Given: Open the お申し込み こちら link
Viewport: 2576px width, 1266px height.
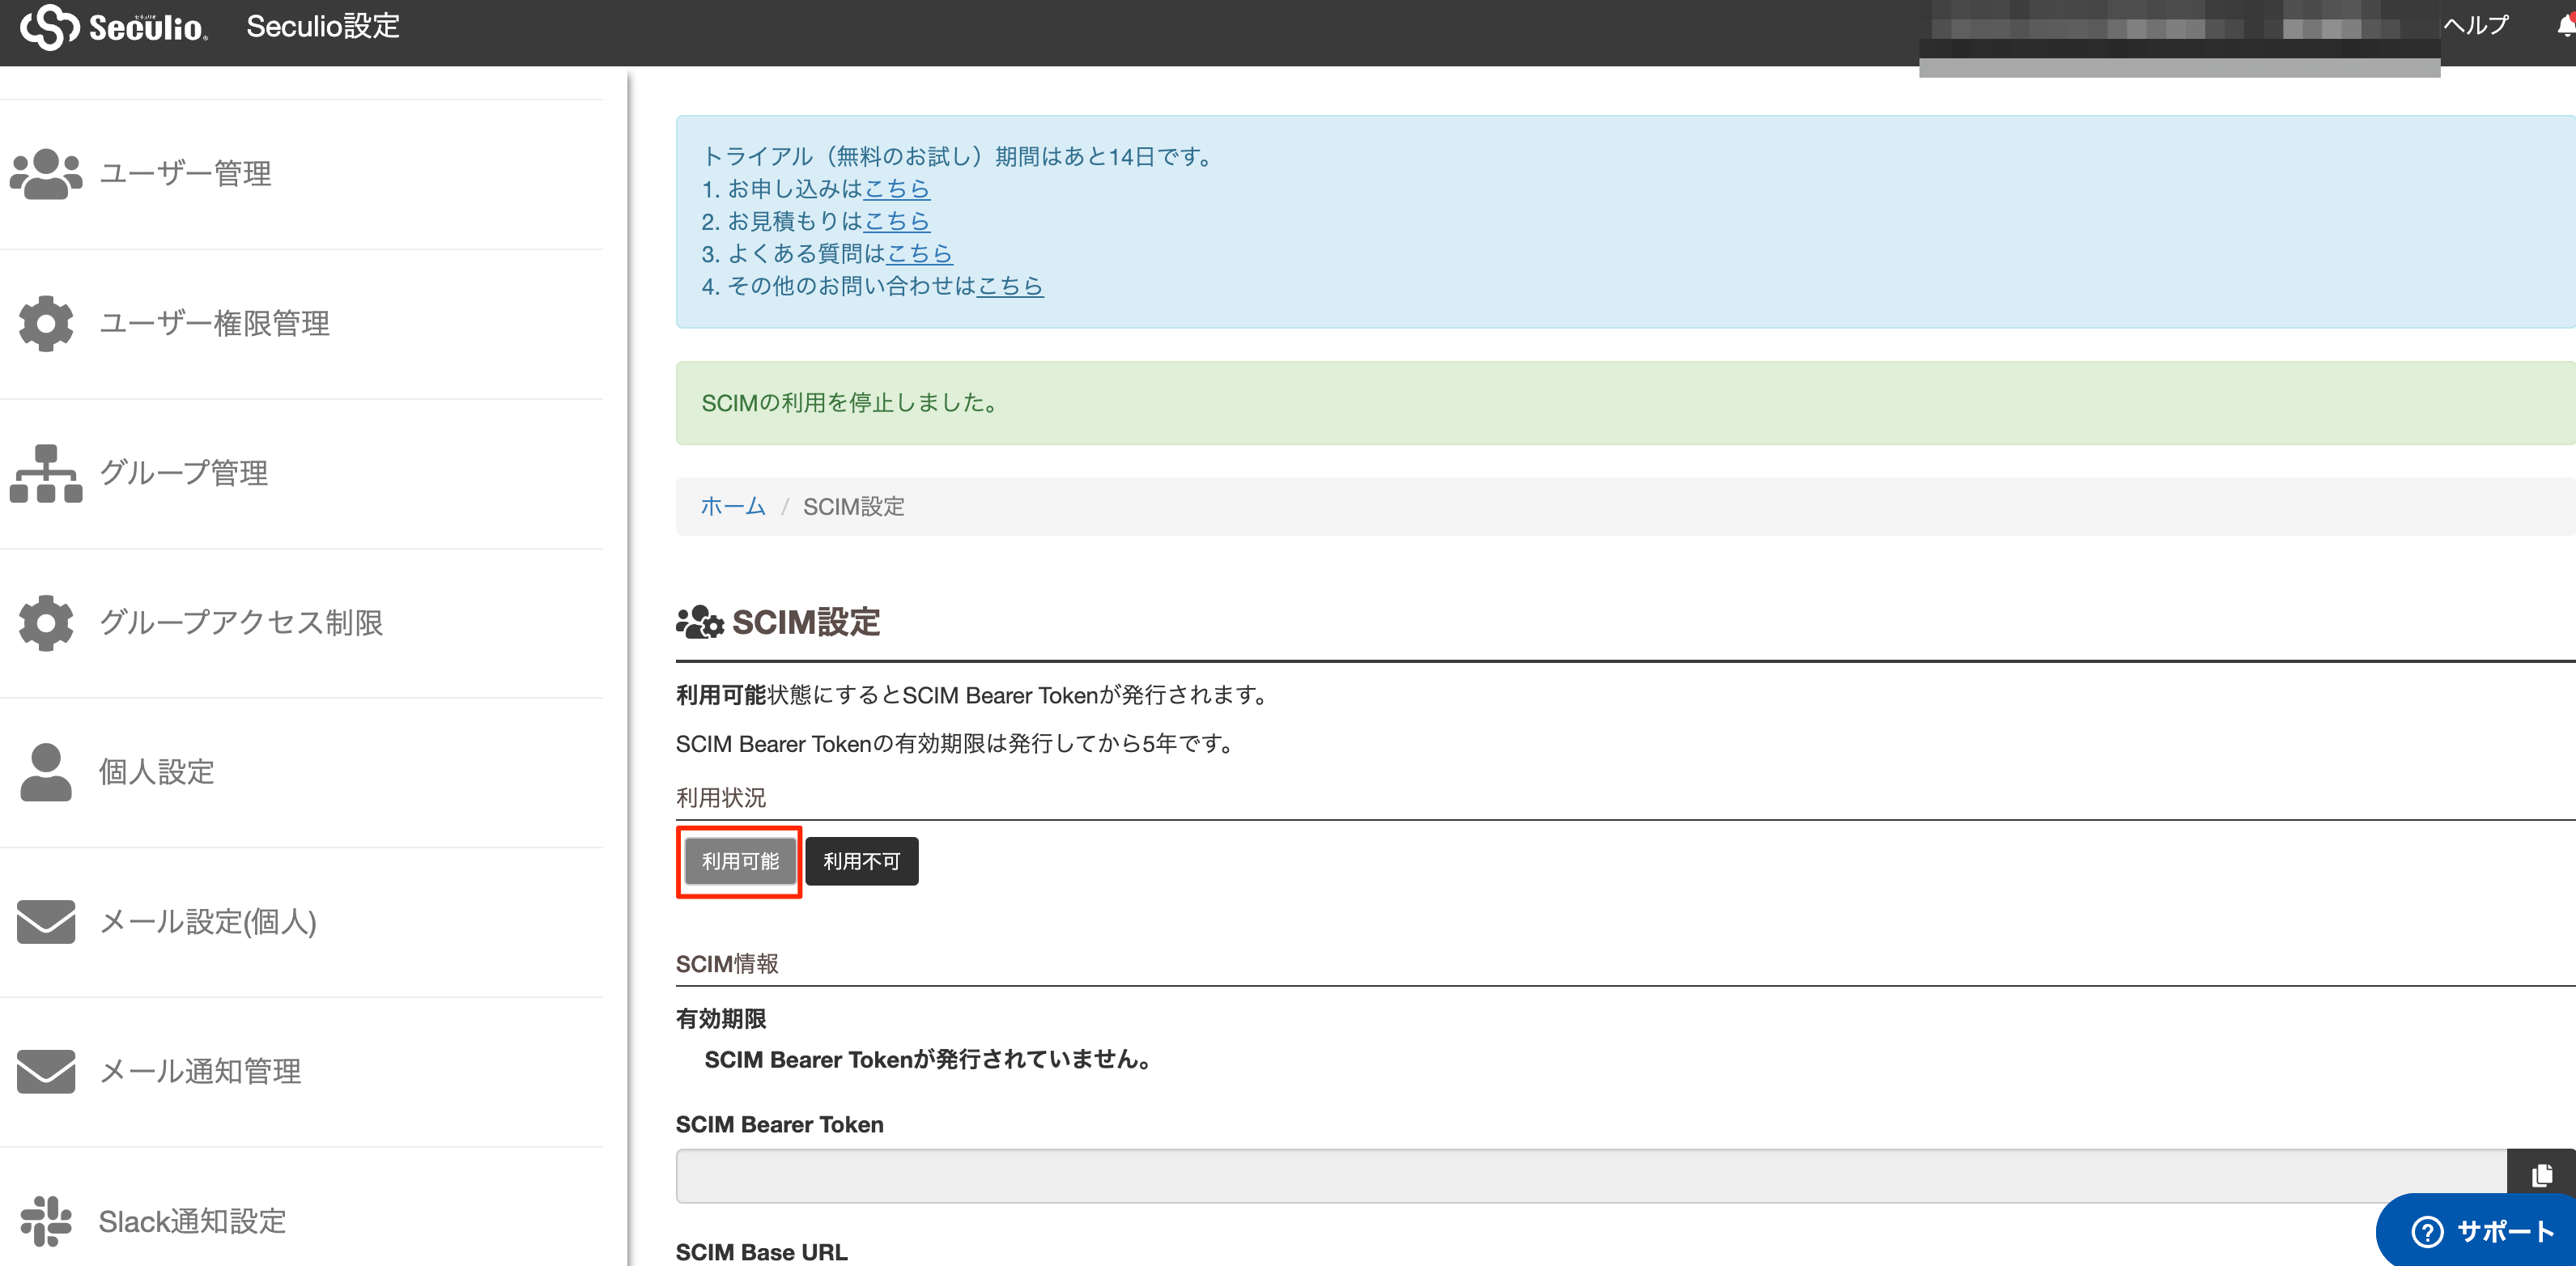Looking at the screenshot, I should pos(896,189).
